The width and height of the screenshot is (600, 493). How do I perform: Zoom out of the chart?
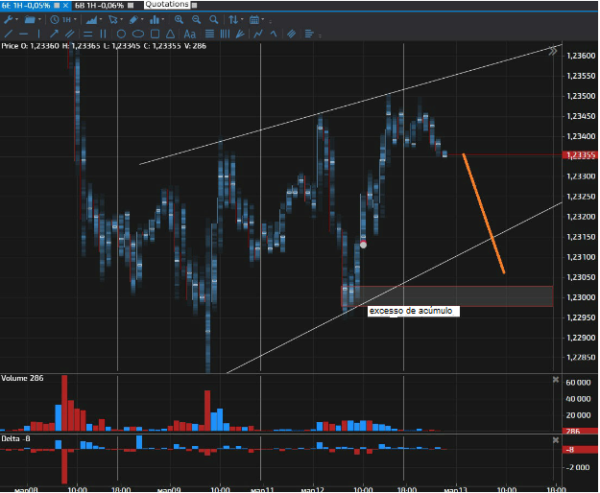[195, 20]
